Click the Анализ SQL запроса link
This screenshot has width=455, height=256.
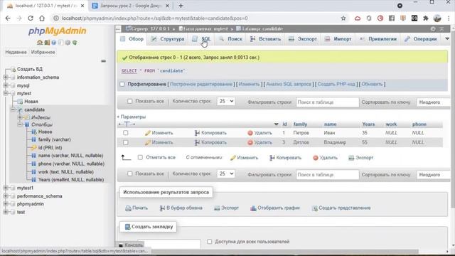pos(289,84)
